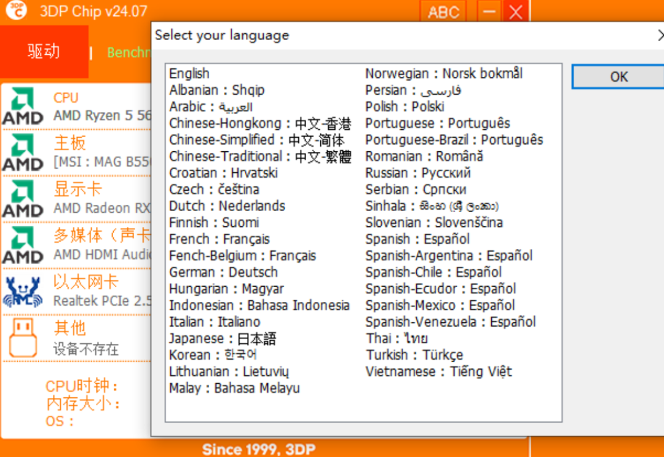Select French : Français
This screenshot has width=664, height=457.
(x=219, y=239)
